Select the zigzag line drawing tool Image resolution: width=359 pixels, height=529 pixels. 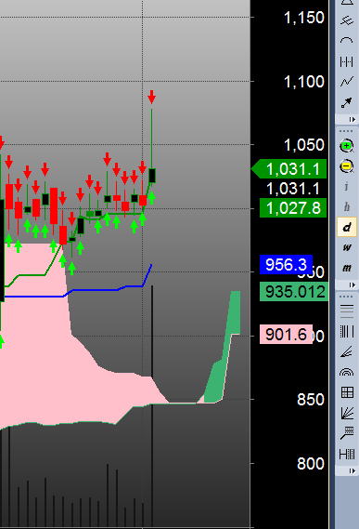[347, 81]
